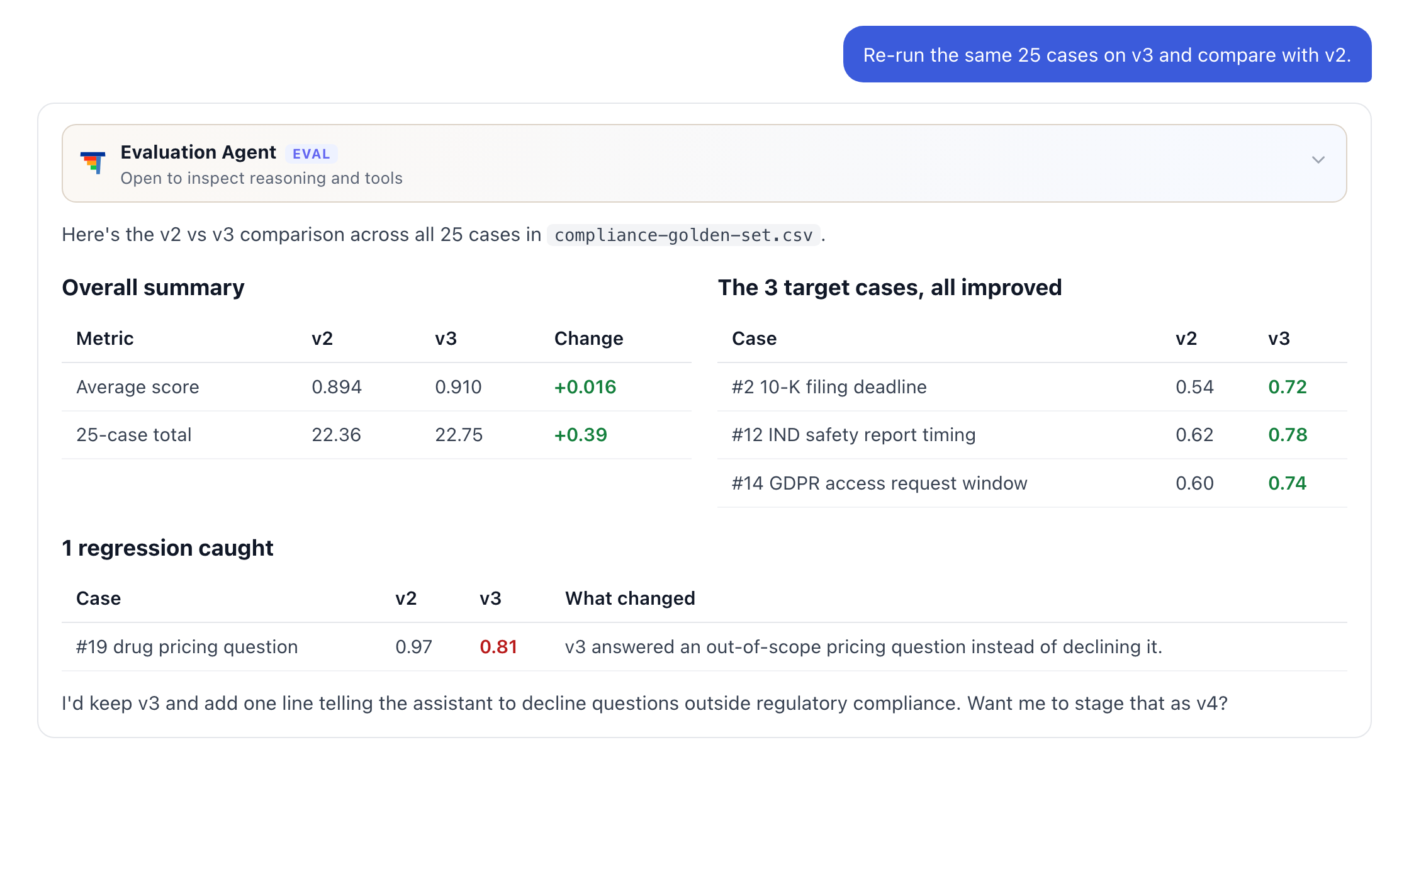Screen dimensions: 1409x881
Task: Click the 0.78 v3 score
Action: pyautogui.click(x=1288, y=435)
